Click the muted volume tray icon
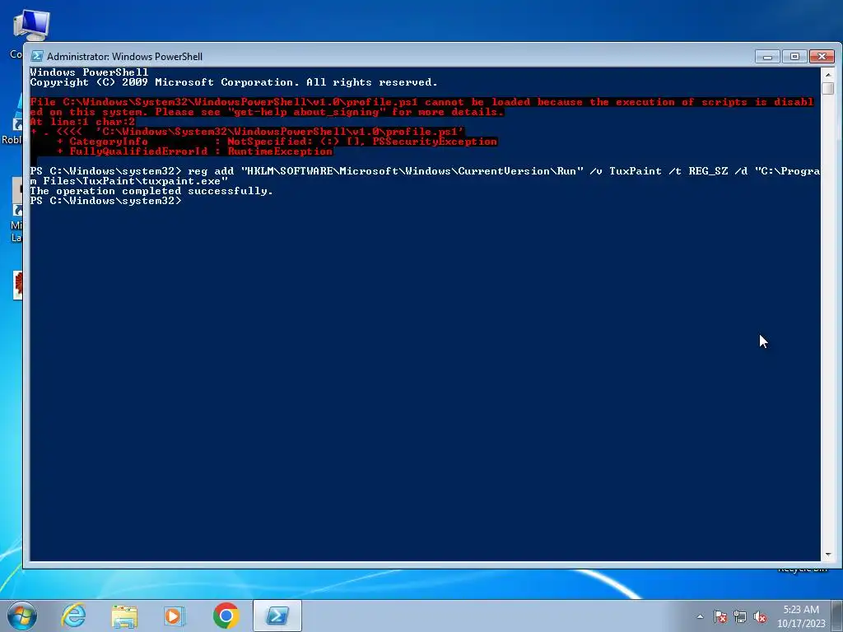The height and width of the screenshot is (632, 843). 760,616
